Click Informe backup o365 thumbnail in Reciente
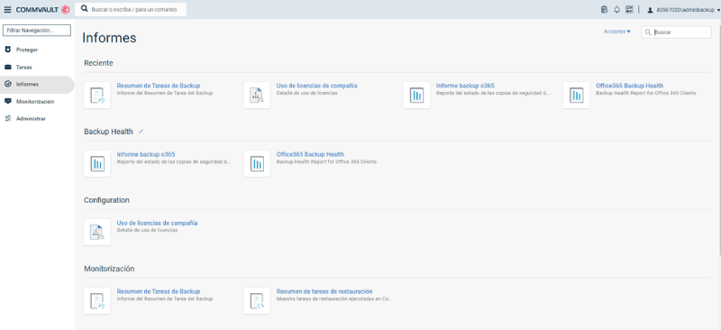This screenshot has width=721, height=330. [x=416, y=96]
